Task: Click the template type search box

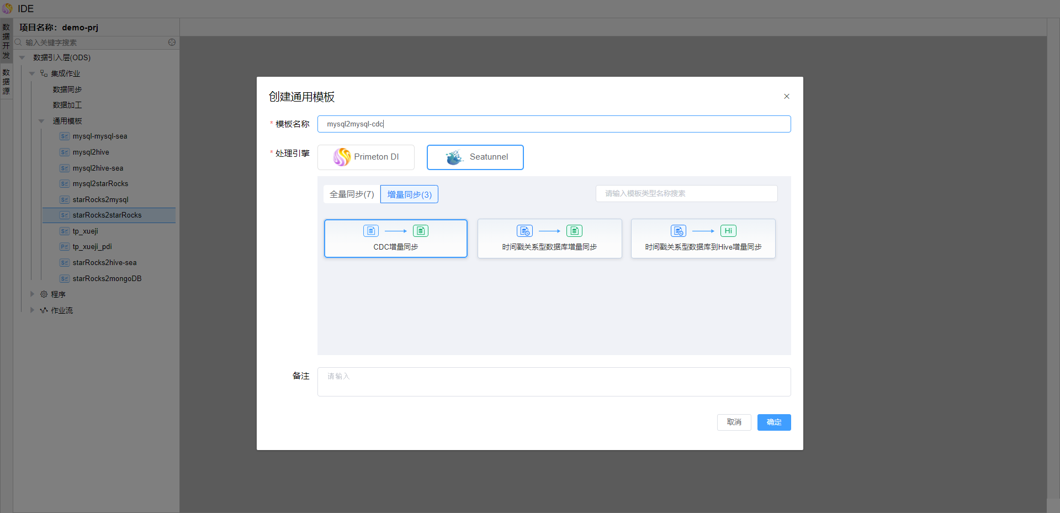Action: (686, 194)
